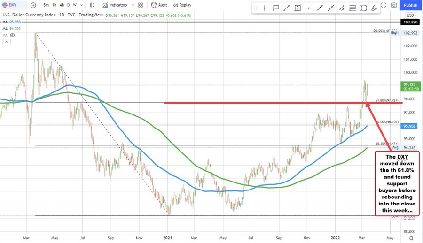The image size is (423, 243).
Task: Click the blue MA 95.958 axis label
Action: point(409,126)
